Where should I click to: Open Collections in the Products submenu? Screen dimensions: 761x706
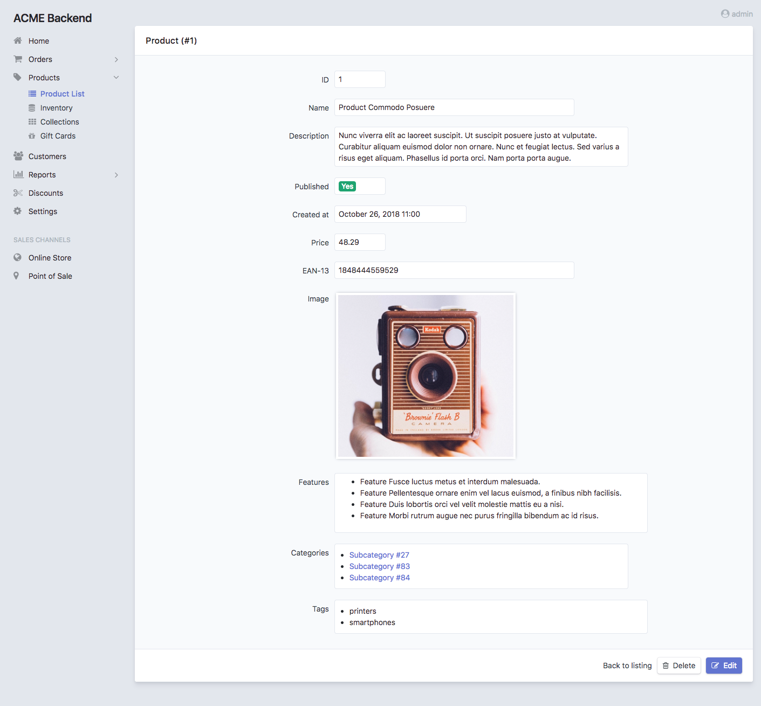[x=59, y=122]
